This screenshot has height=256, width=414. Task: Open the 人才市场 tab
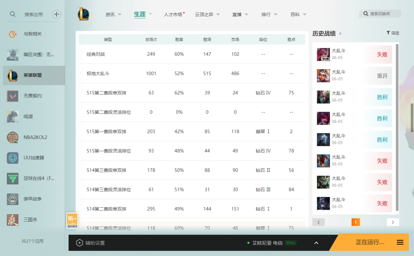(173, 15)
